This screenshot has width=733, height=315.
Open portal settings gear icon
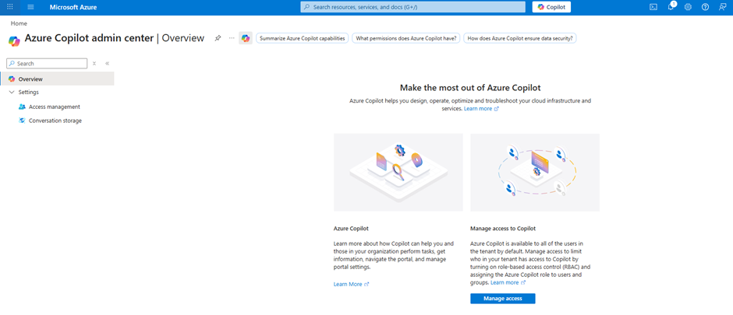pos(688,7)
